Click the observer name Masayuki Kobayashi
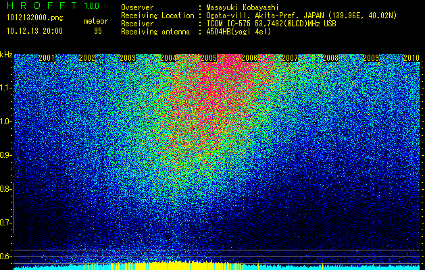Image resolution: width=425 pixels, height=270 pixels. (243, 8)
